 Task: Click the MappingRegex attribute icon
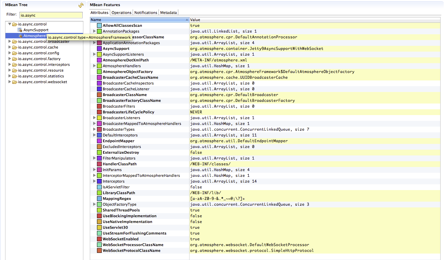point(99,199)
